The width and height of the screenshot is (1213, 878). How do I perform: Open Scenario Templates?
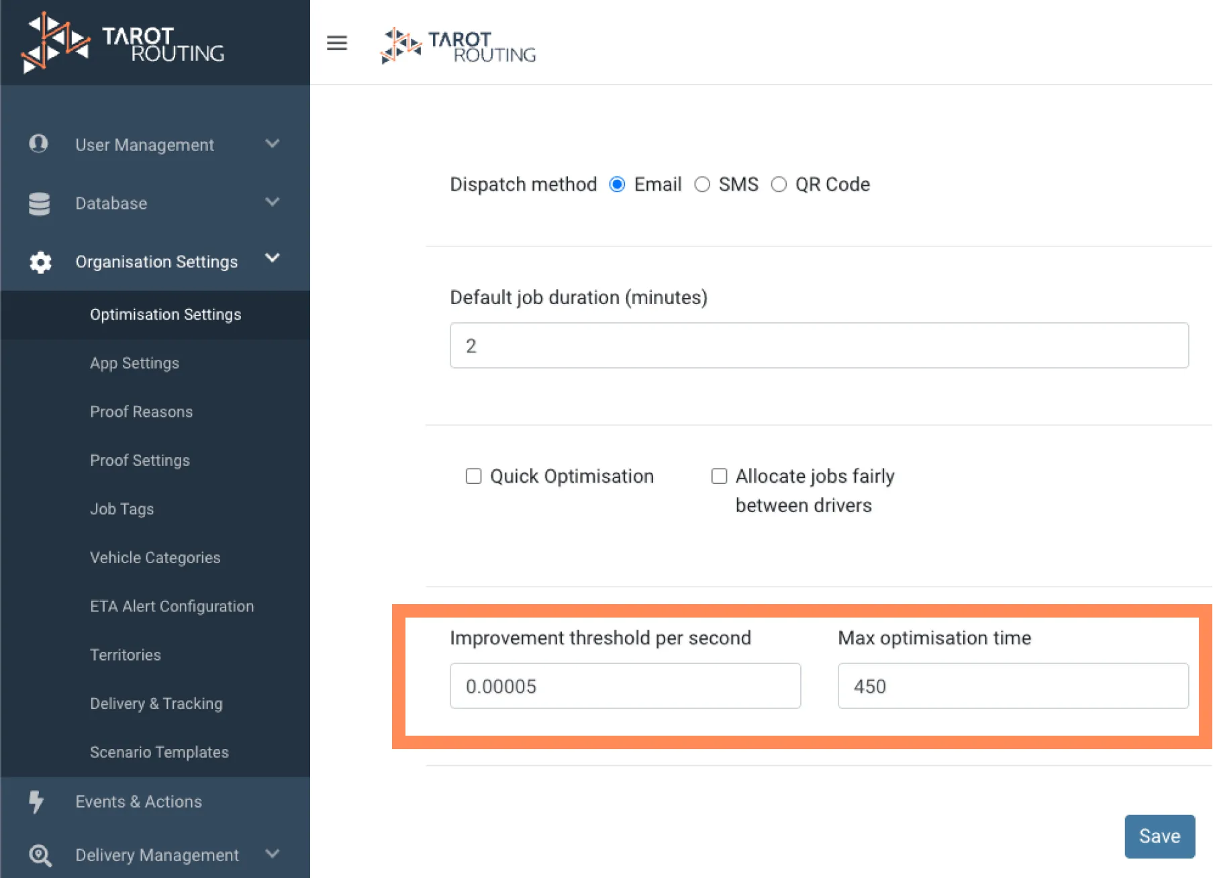[159, 752]
